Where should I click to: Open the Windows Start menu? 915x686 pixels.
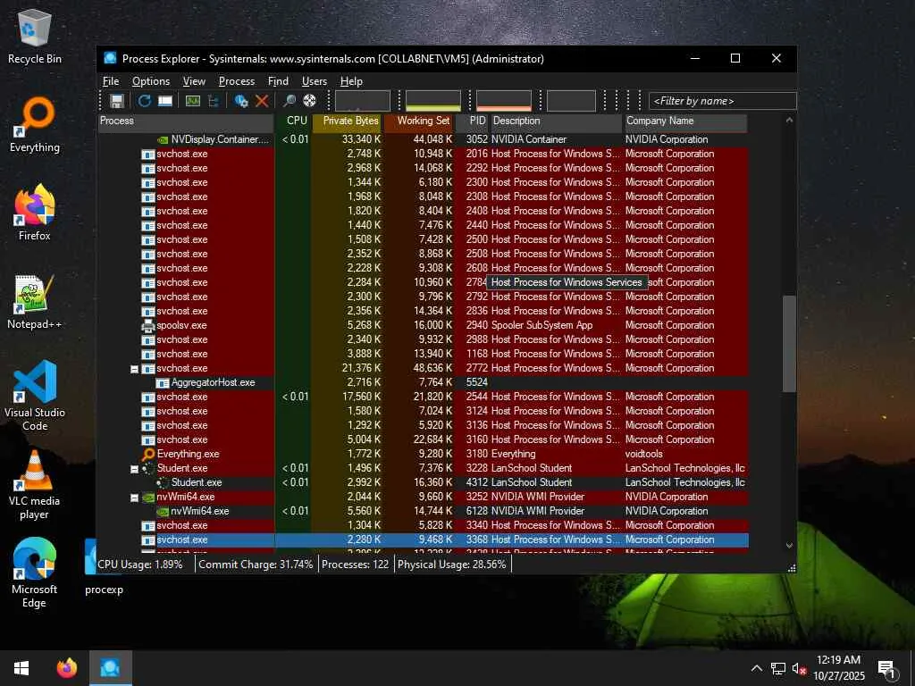[21, 667]
